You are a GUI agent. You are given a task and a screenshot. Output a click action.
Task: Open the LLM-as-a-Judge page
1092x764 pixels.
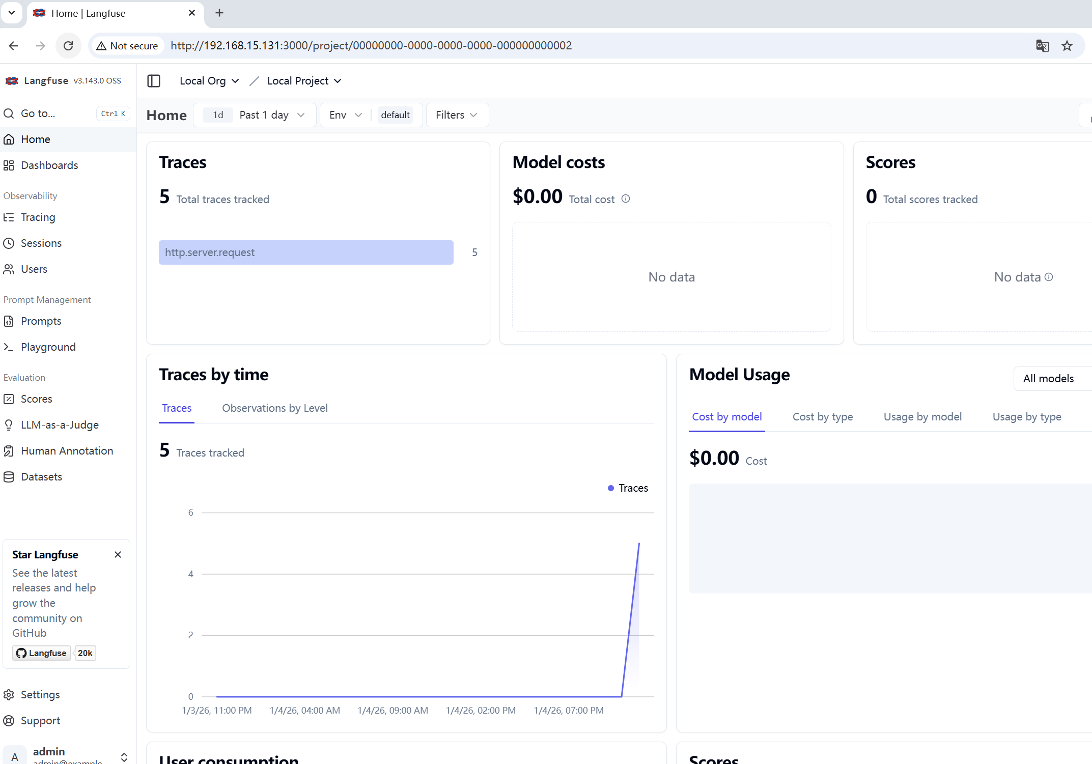[x=60, y=425]
